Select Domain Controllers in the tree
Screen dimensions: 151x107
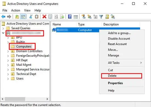pyautogui.click(x=29, y=51)
